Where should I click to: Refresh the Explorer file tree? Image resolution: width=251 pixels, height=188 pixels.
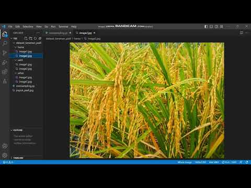tap(36, 39)
